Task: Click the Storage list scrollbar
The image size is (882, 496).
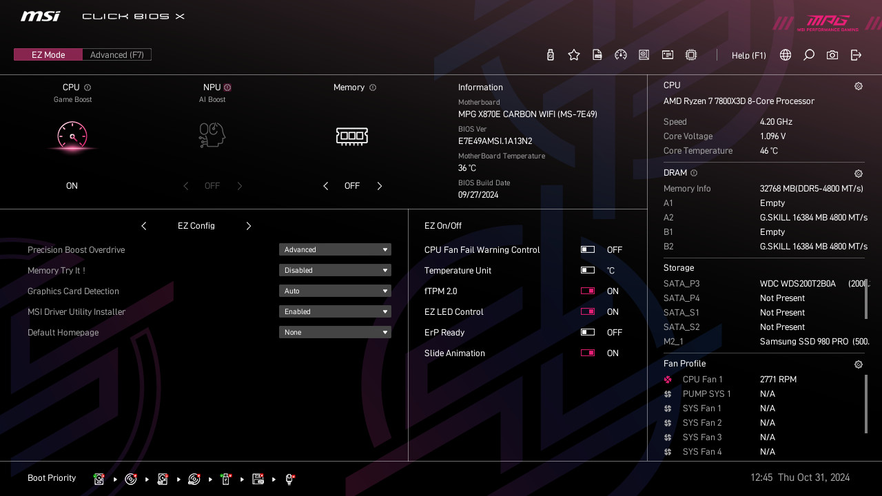Action: [x=866, y=298]
